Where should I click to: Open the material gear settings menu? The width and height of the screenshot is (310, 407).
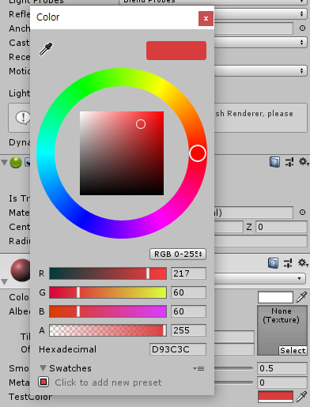pos(303,262)
